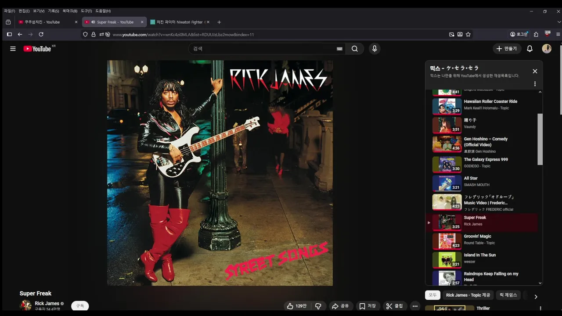This screenshot has width=562, height=316.
Task: Play Raindrops Keep Falling on my Head
Action: pyautogui.click(x=482, y=278)
